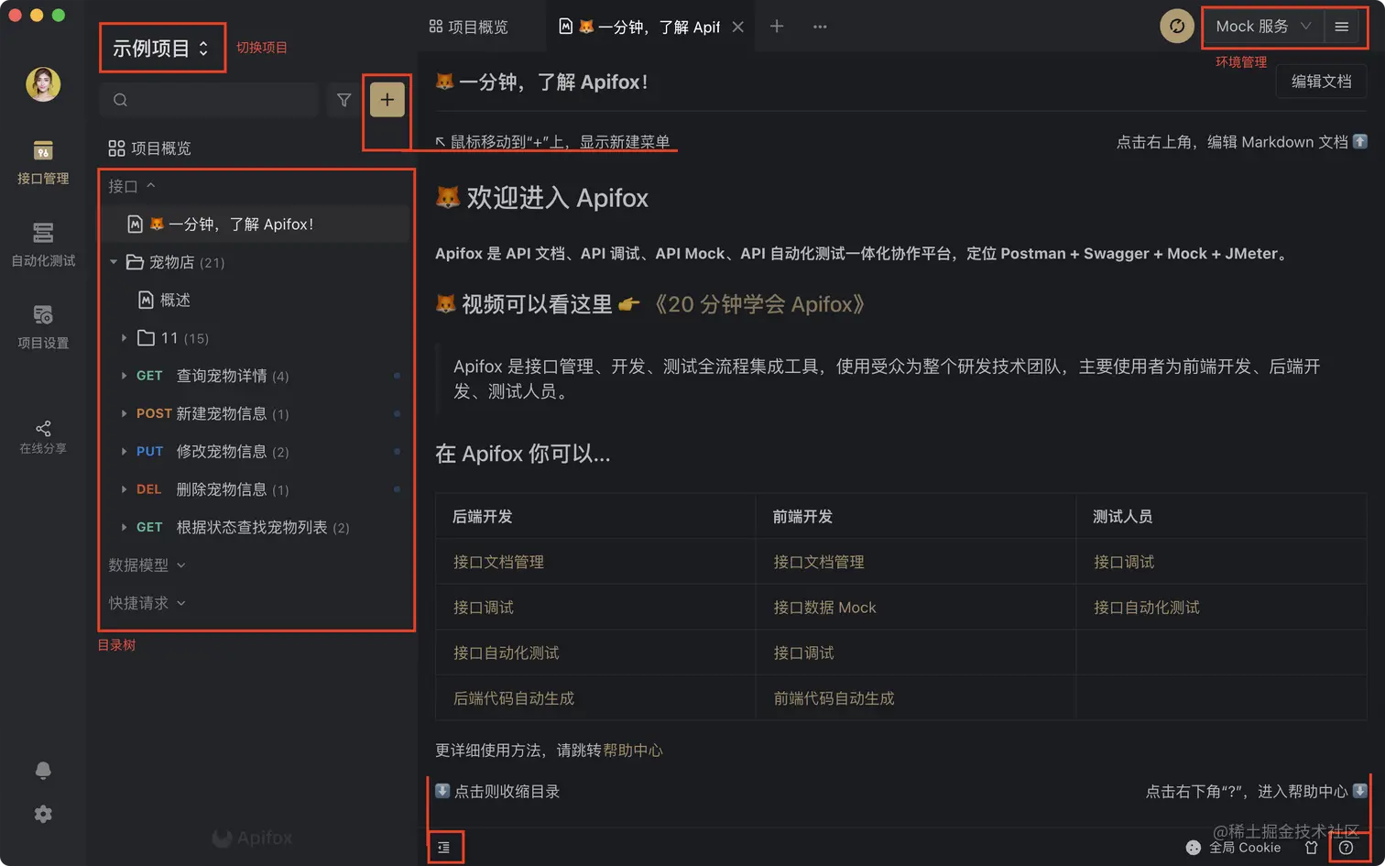Open 接口文档管理 link under 后端开发
The image size is (1385, 866).
pyautogui.click(x=498, y=562)
